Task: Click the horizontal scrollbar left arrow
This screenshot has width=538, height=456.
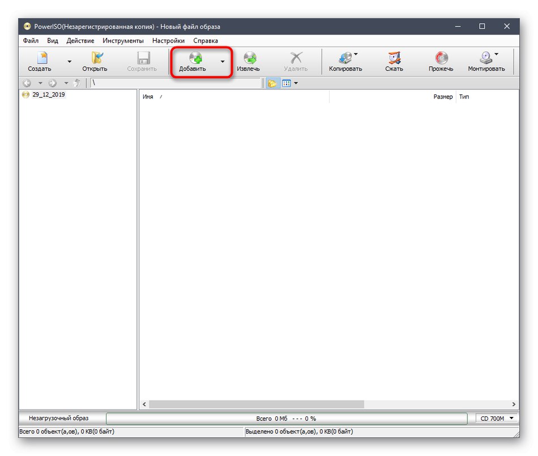Action: [x=144, y=404]
